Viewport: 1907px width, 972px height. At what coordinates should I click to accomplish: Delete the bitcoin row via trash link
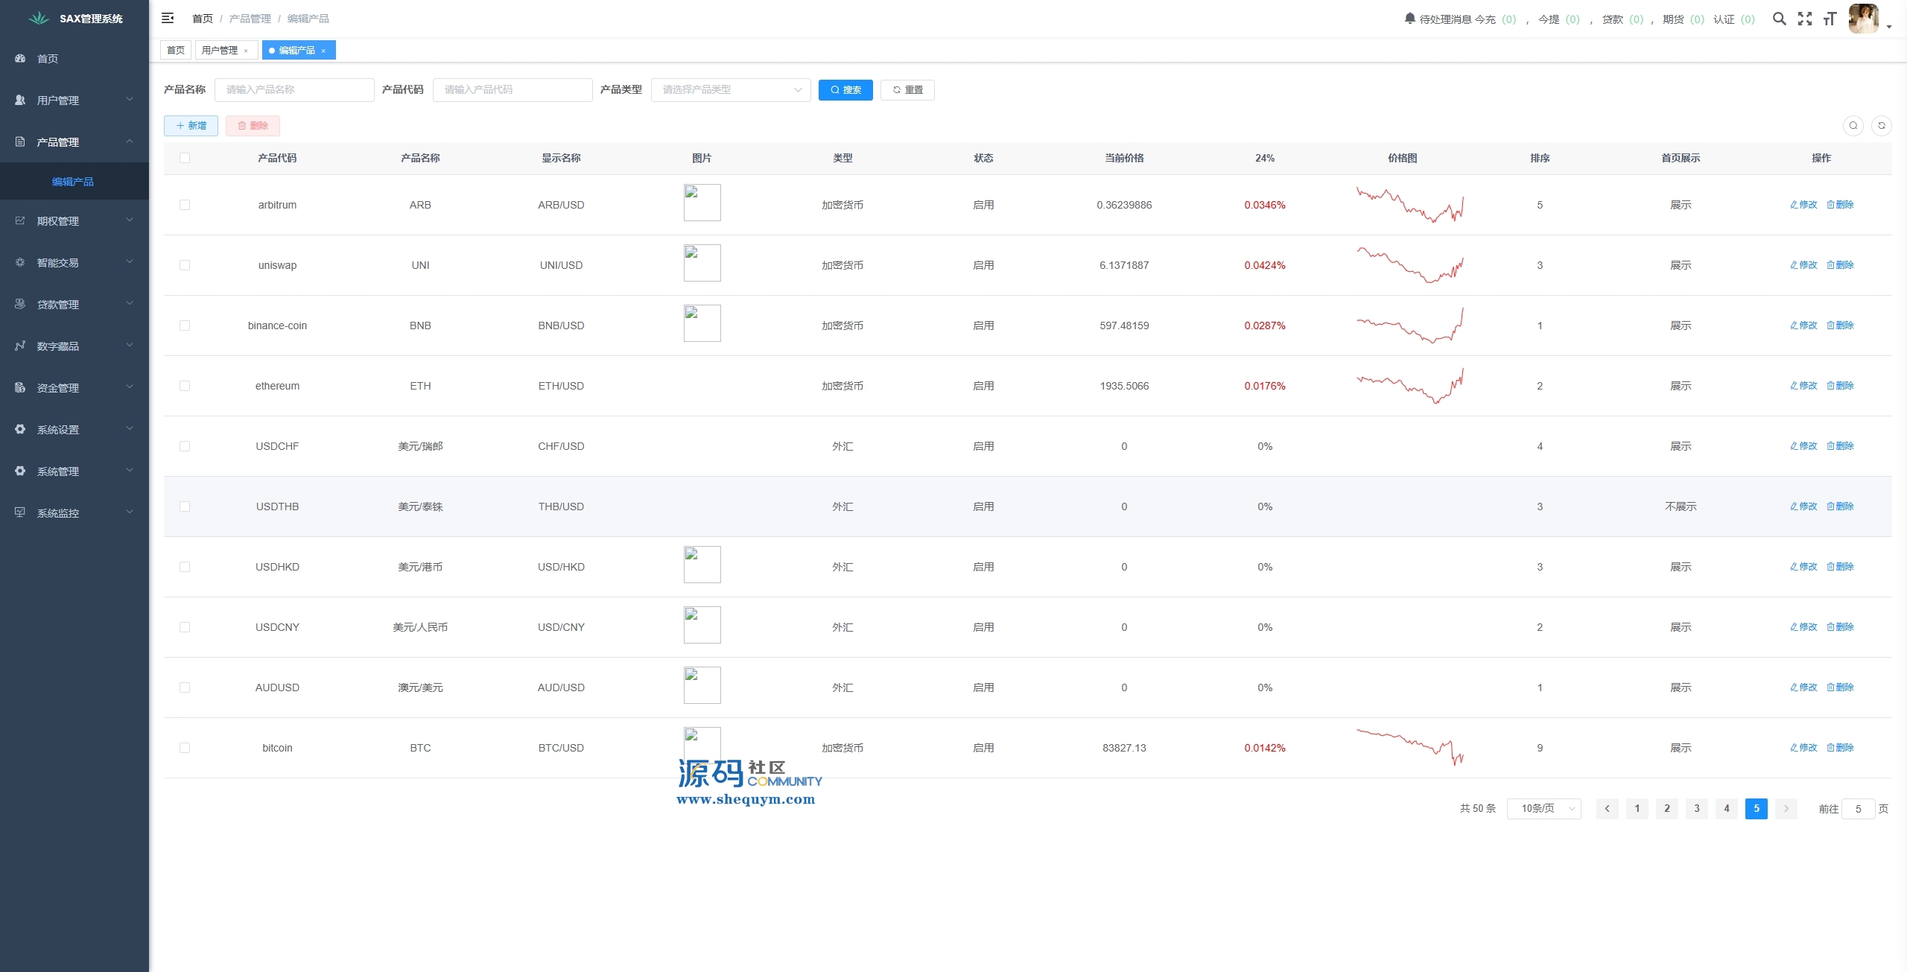(x=1840, y=748)
